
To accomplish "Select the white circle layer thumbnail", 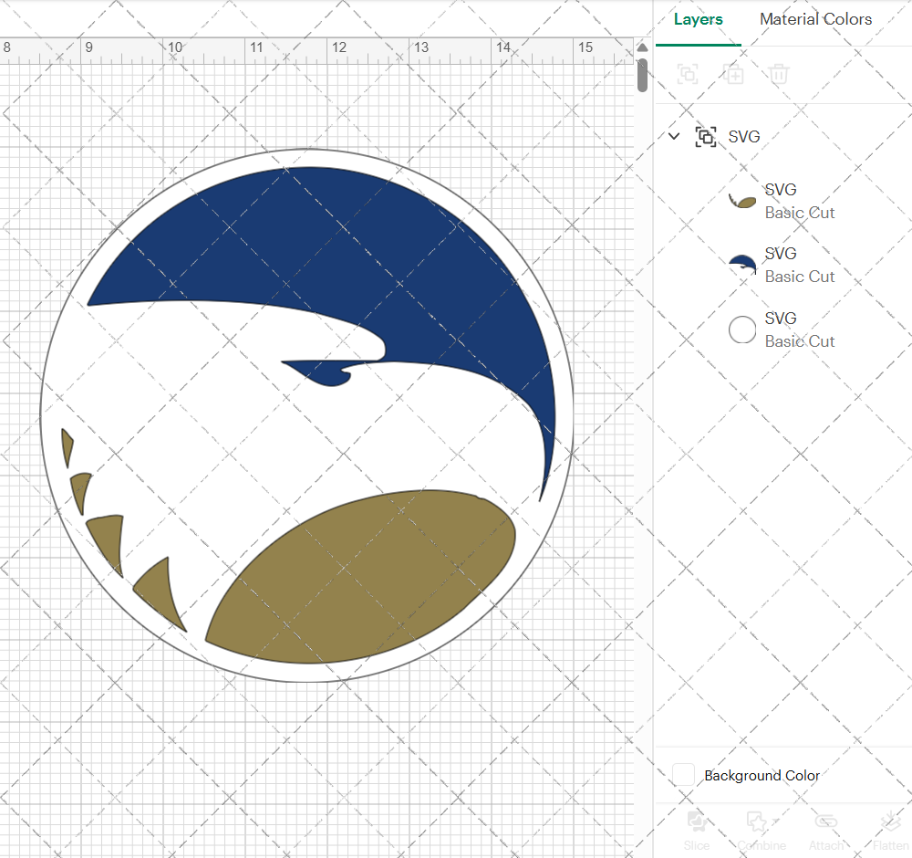I will click(x=742, y=330).
